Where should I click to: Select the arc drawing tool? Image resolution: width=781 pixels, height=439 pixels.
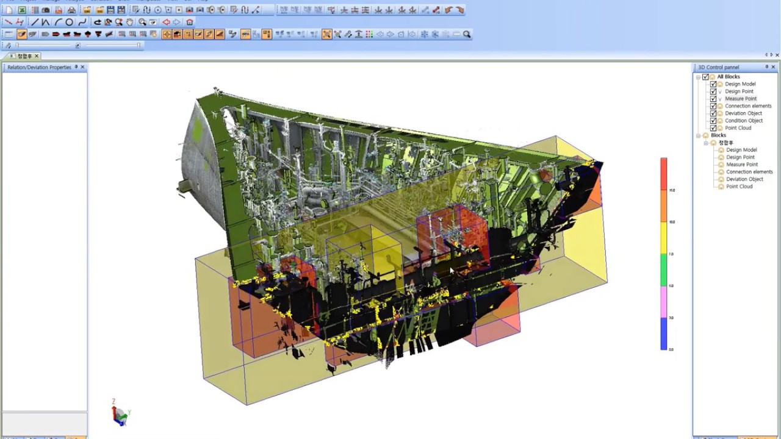pos(58,22)
